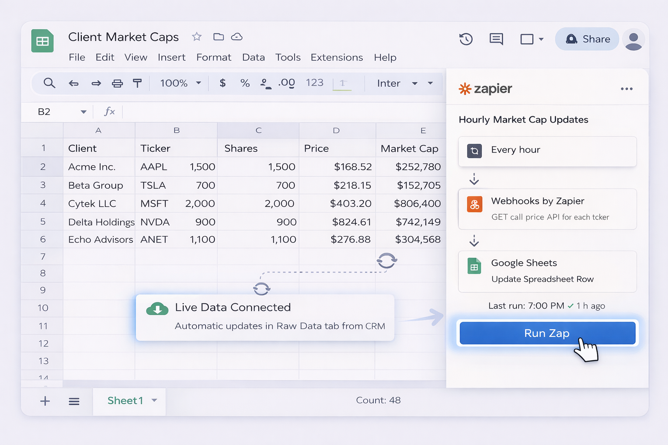Decrease decimal places icon
668x445 pixels.
[x=265, y=83]
